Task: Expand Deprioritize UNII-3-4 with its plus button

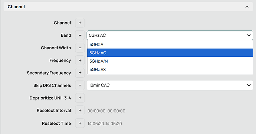Action: pyautogui.click(x=80, y=98)
